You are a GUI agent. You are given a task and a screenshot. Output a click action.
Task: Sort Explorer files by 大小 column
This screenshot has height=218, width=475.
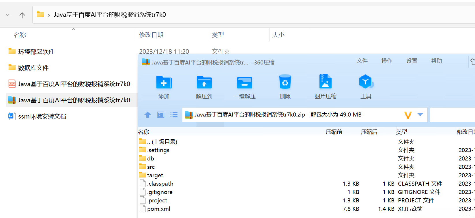click(278, 35)
